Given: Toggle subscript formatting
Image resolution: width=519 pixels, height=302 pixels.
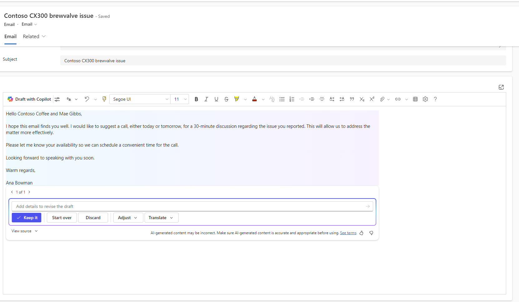Looking at the screenshot, I should point(362,99).
